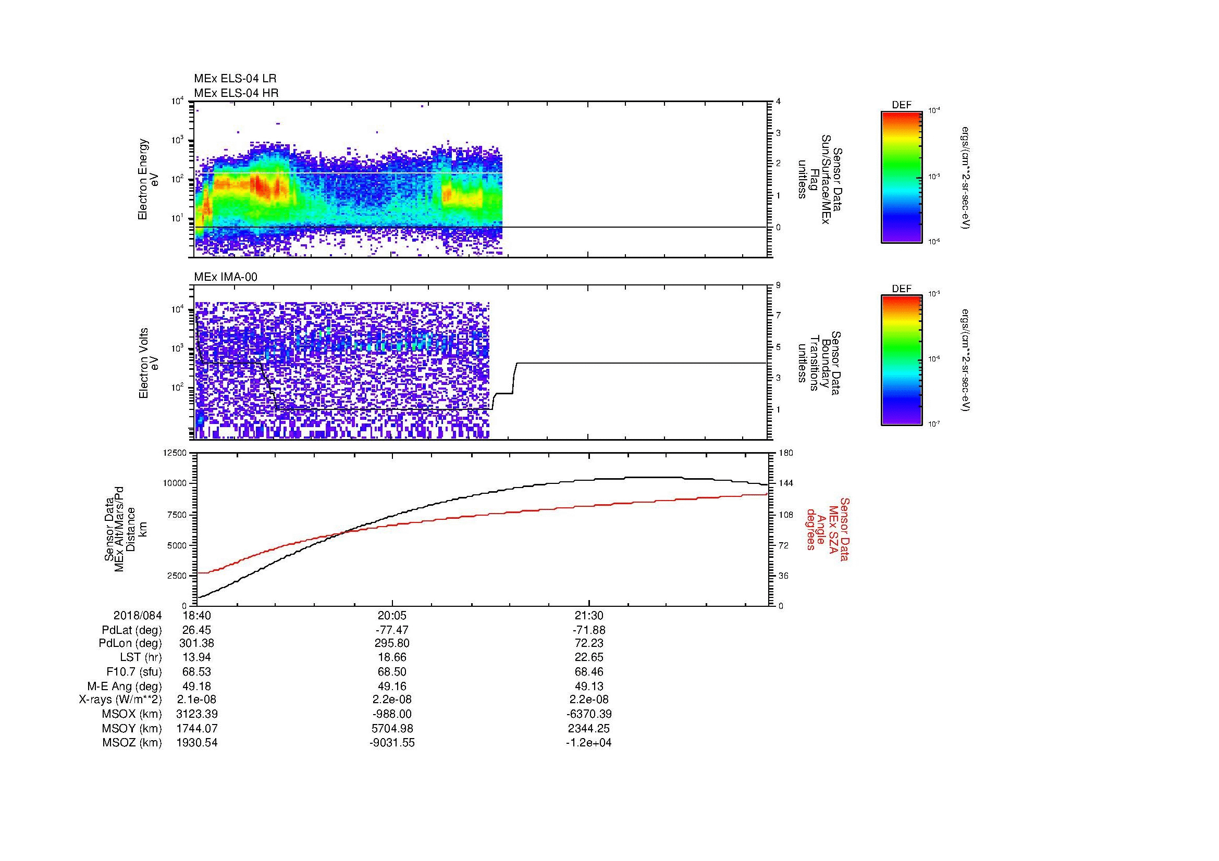Click the 'MEx ELS-04 HR' plot title

coord(236,93)
